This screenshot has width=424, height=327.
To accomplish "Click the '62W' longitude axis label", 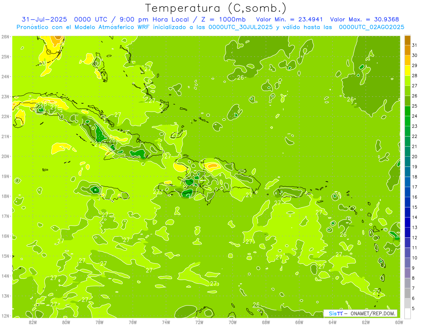I will click(366, 322).
